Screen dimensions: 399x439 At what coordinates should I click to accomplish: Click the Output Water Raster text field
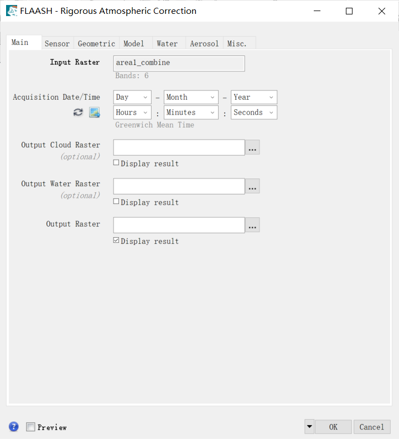coord(179,186)
